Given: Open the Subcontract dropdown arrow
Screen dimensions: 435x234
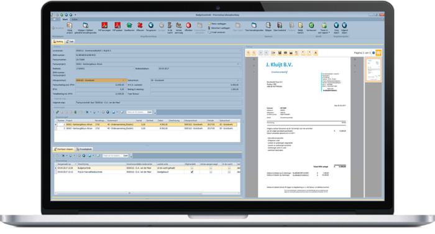Looking at the screenshot, I should pyautogui.click(x=240, y=80).
